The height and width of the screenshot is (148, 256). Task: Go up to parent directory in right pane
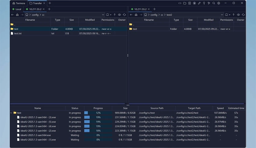[233, 15]
